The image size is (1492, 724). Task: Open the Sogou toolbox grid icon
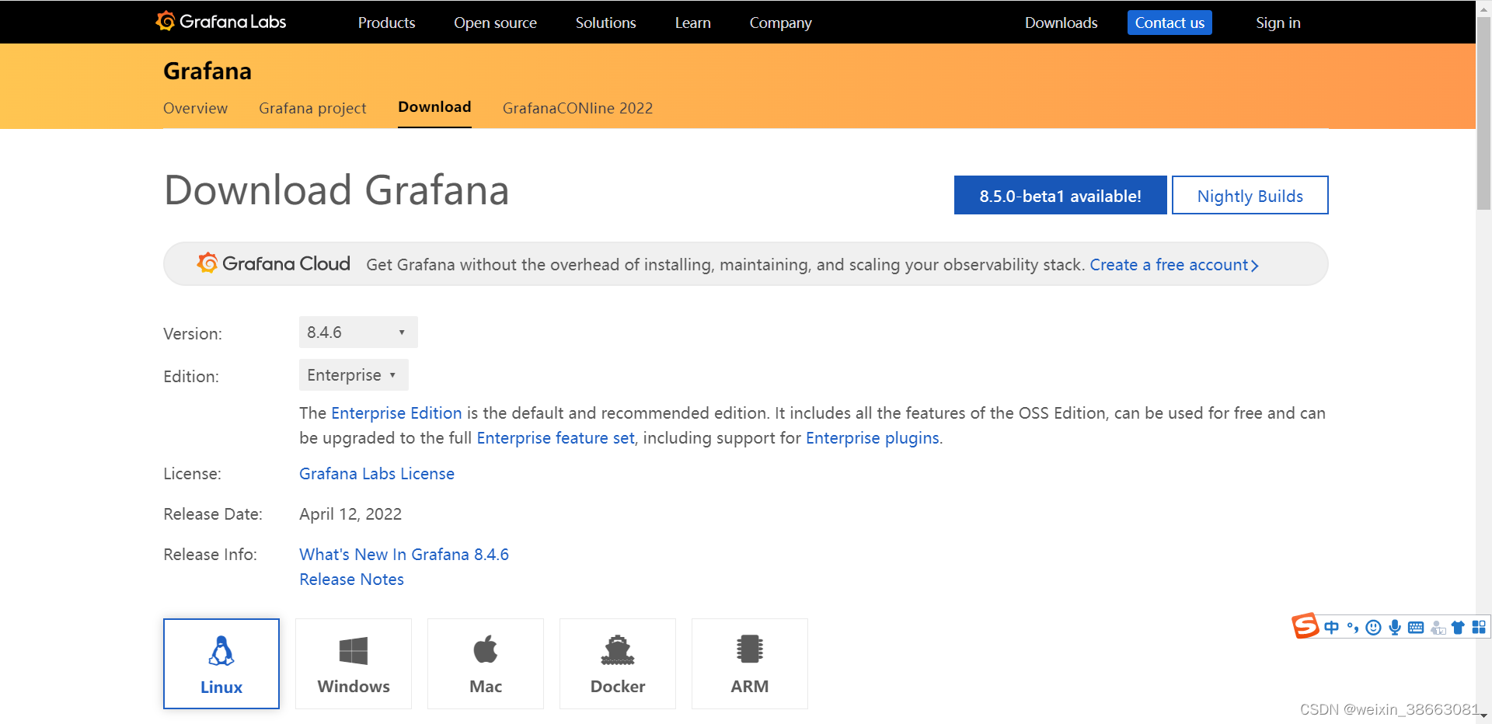point(1479,627)
